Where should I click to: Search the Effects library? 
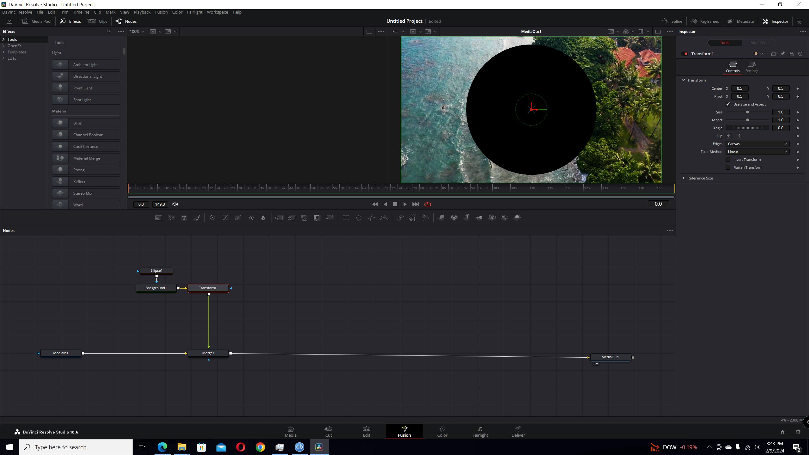(109, 32)
